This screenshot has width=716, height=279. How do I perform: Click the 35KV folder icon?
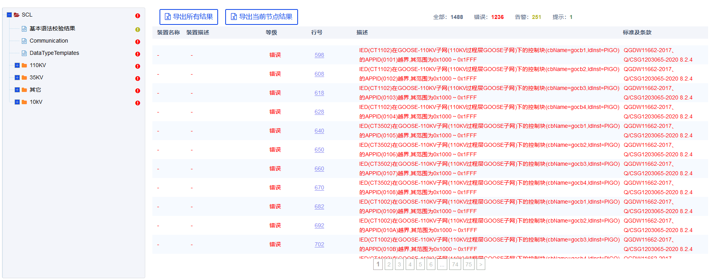25,78
